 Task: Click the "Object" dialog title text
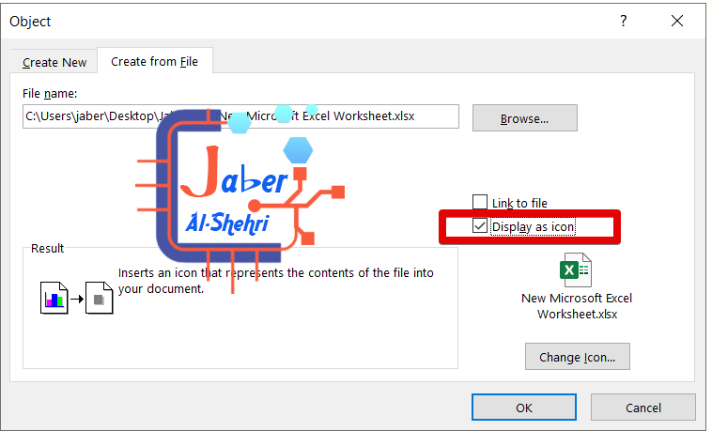[30, 22]
